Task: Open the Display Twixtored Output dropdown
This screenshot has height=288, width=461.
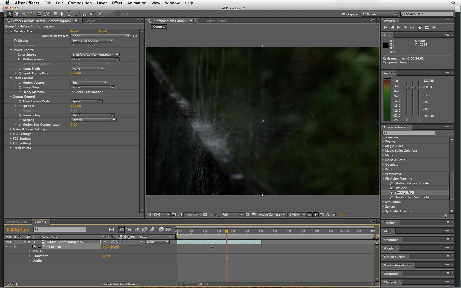Action: (x=92, y=41)
